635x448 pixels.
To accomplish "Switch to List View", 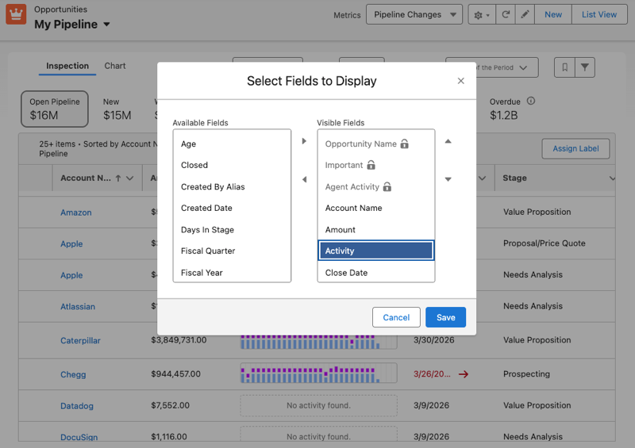I will pyautogui.click(x=599, y=14).
